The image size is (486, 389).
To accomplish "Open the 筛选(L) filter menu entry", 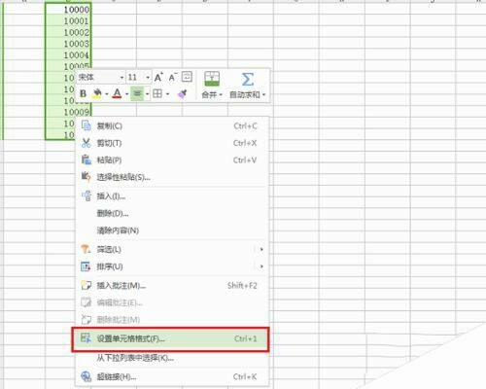I will pos(172,249).
